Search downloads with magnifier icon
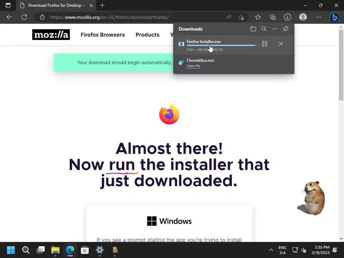 tap(264, 29)
